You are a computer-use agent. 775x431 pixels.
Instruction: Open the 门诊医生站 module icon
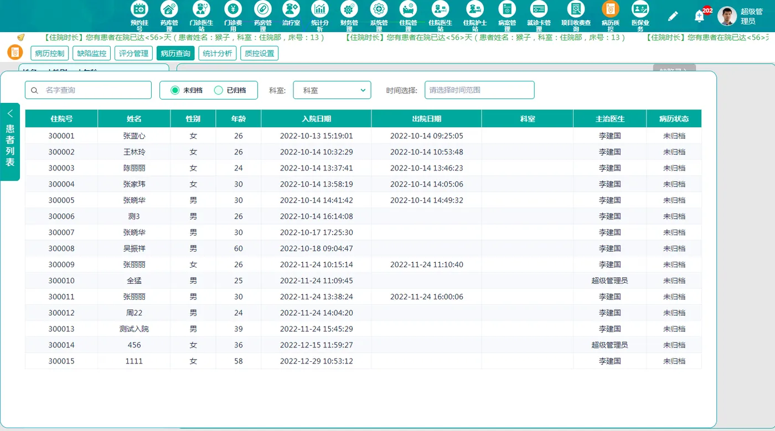pos(201,9)
